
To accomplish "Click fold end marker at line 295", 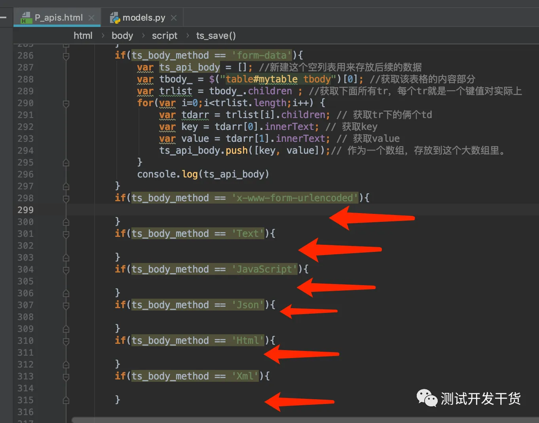I will click(x=66, y=163).
